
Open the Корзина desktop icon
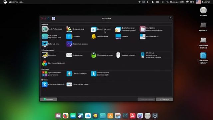203,12
